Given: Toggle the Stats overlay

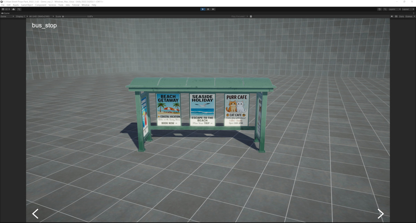Looking at the screenshot, I should [401, 16].
